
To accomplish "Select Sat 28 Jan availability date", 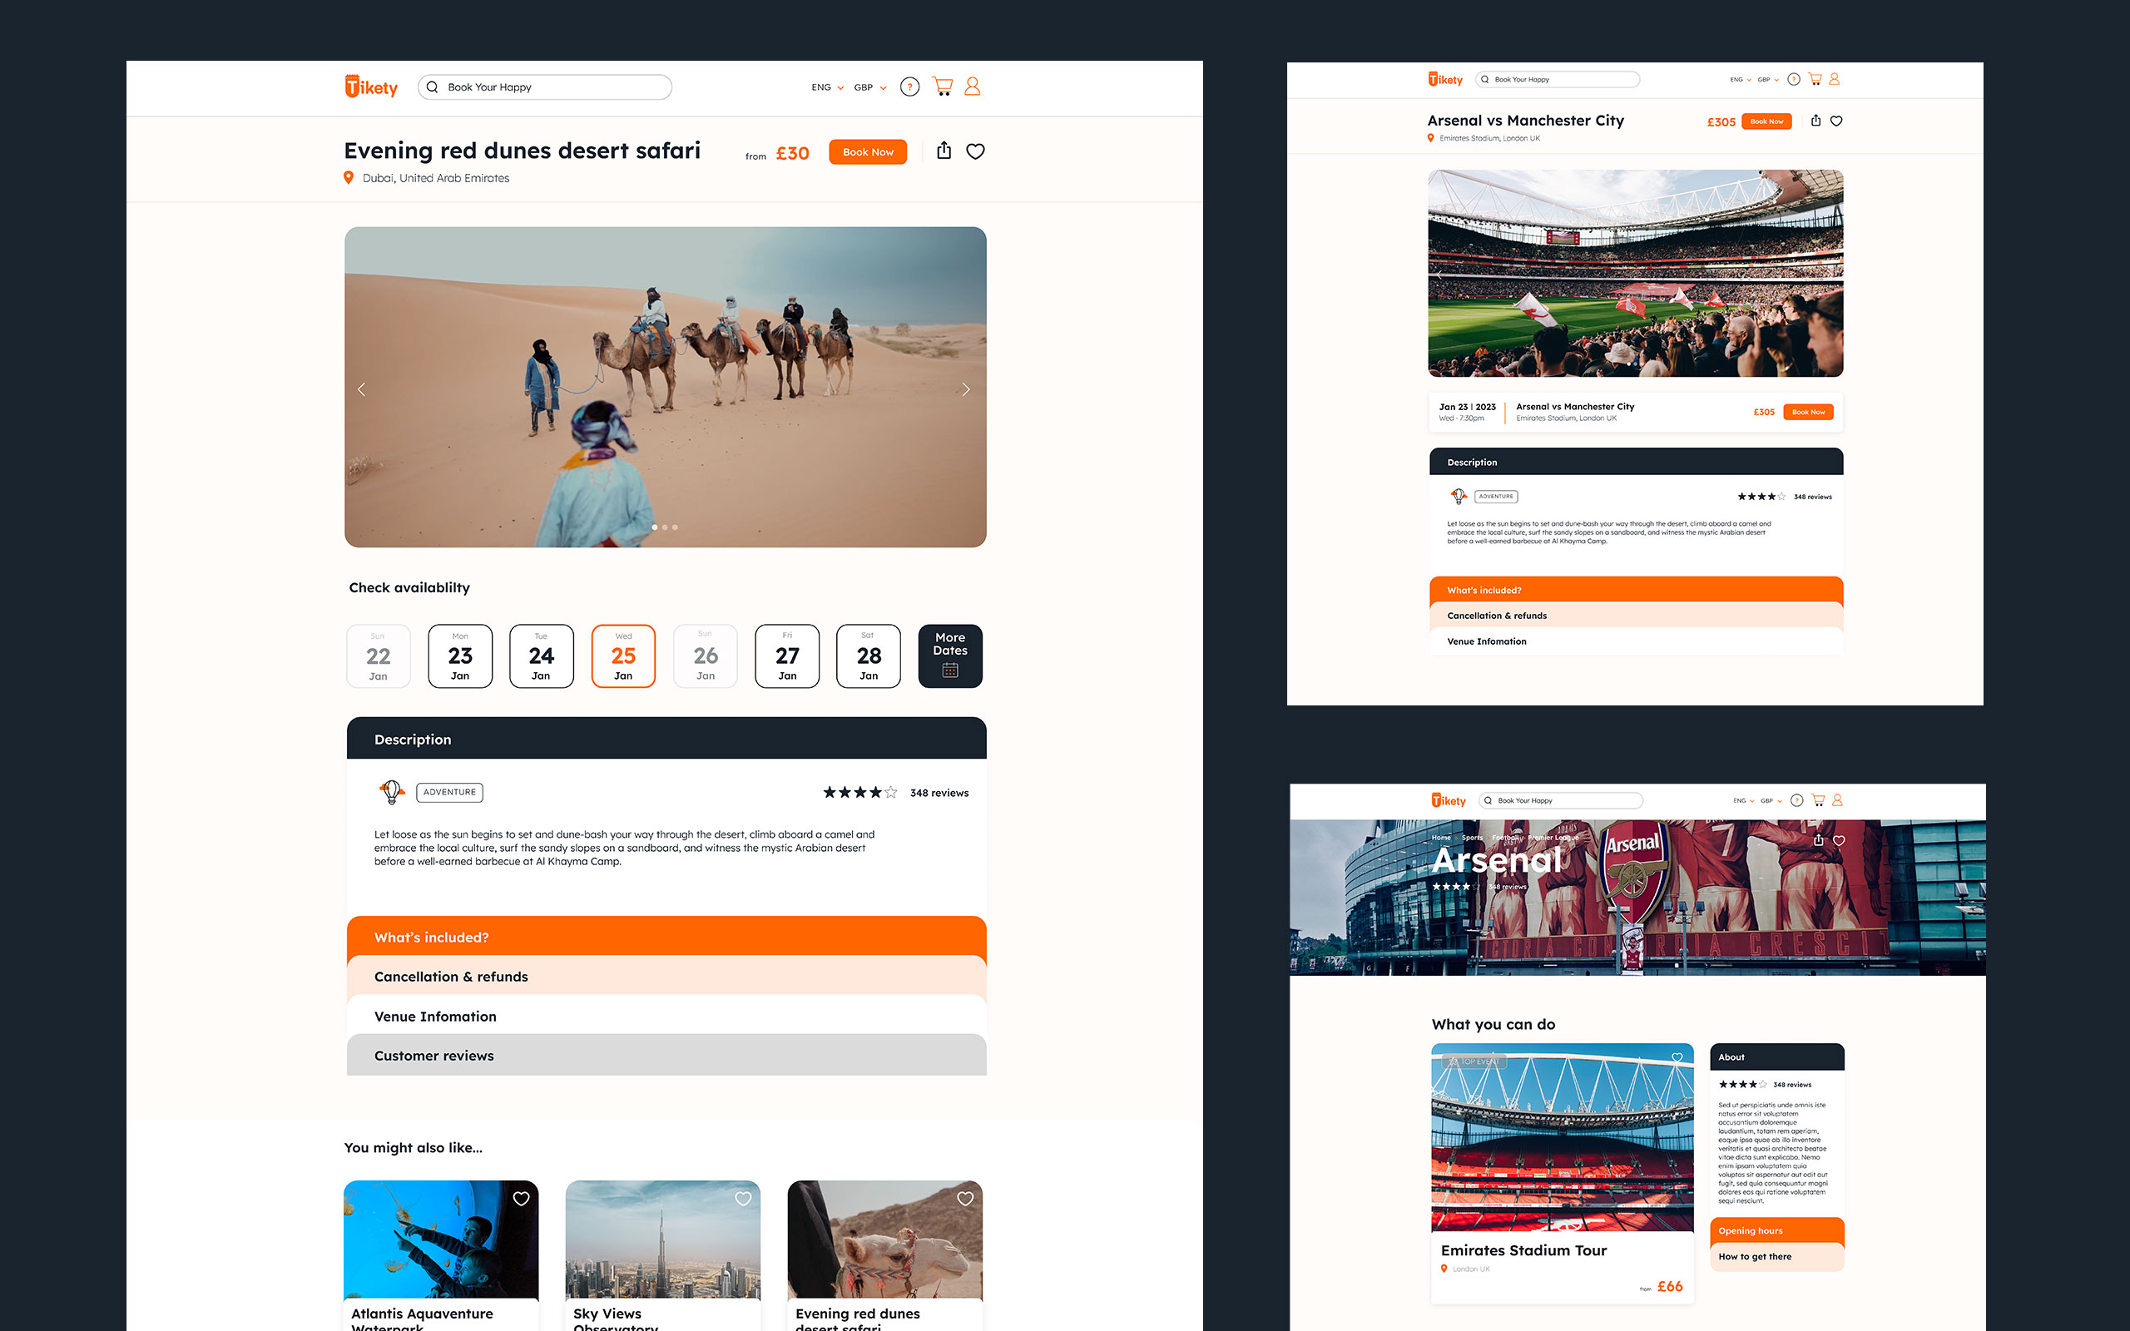I will point(869,656).
